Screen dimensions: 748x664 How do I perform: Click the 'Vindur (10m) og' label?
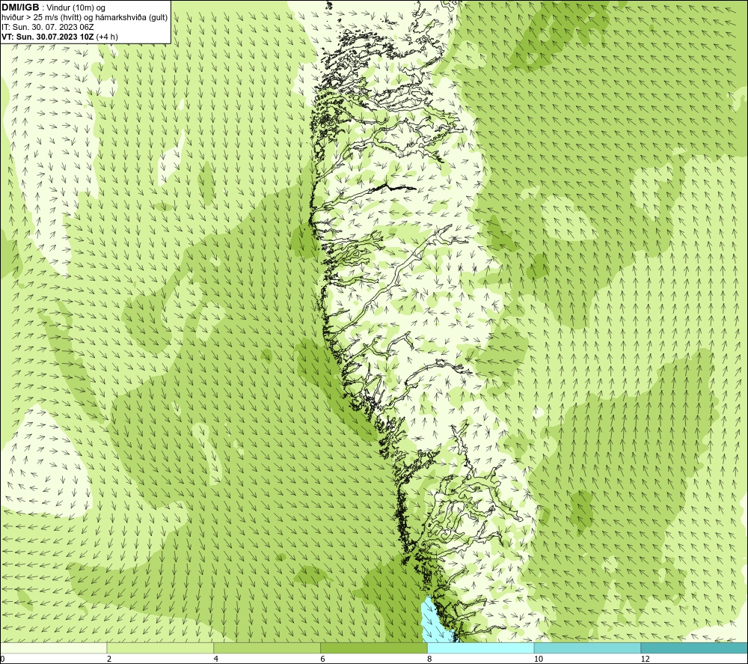pyautogui.click(x=76, y=8)
